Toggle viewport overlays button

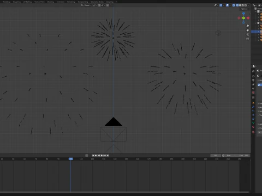point(227,5)
